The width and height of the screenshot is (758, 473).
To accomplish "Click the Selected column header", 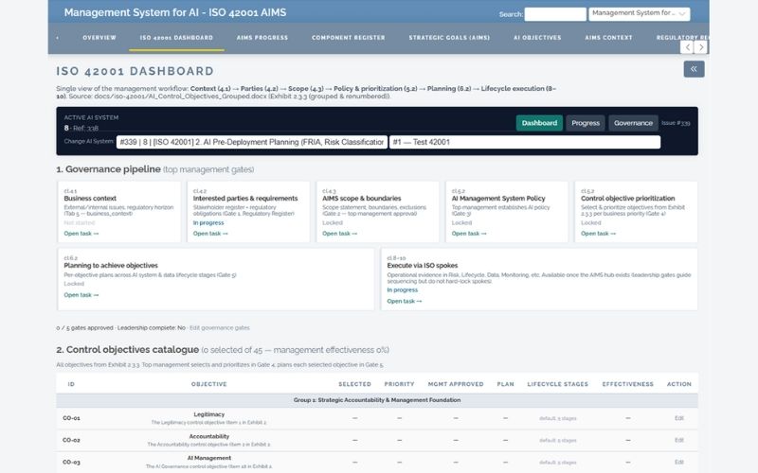I will click(354, 384).
